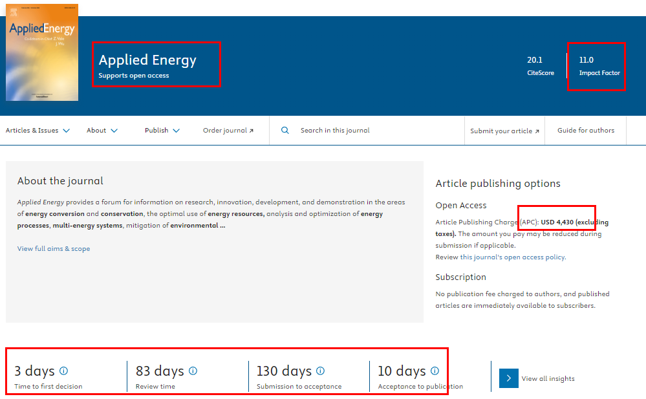This screenshot has width=646, height=399.
Task: Click View all insights link
Action: point(548,379)
